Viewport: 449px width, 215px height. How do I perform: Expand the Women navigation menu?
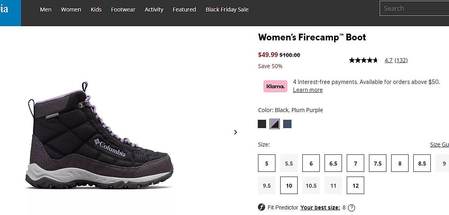(71, 10)
